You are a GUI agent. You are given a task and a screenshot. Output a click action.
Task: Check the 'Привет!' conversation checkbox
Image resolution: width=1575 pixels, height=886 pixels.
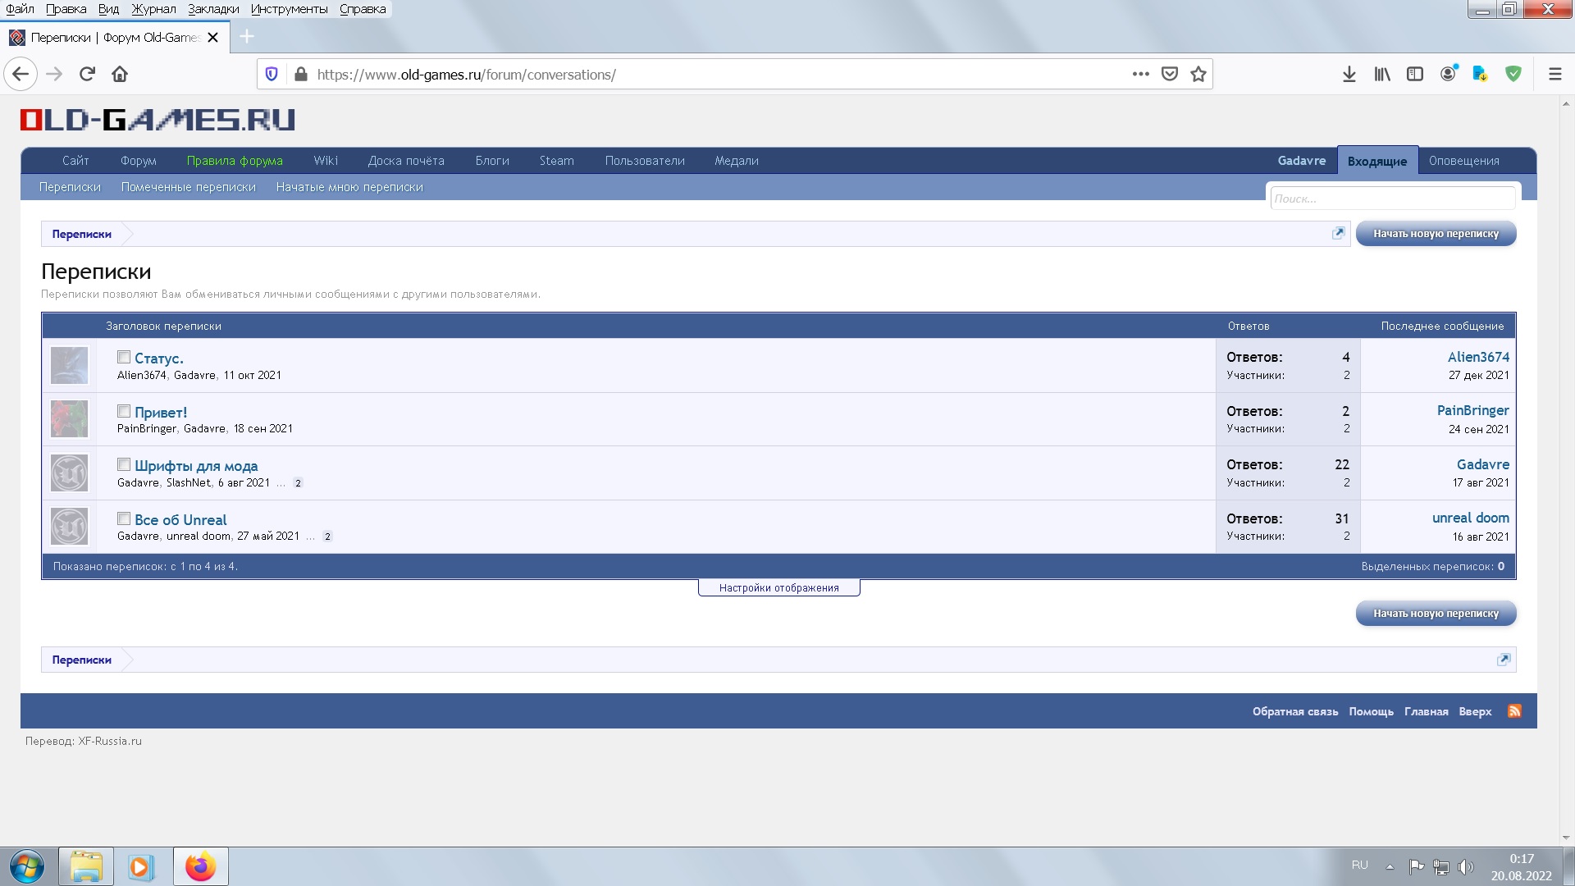click(x=124, y=411)
